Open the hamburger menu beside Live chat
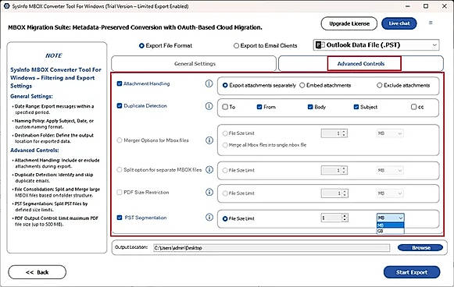The height and width of the screenshot is (287, 454). (431, 23)
